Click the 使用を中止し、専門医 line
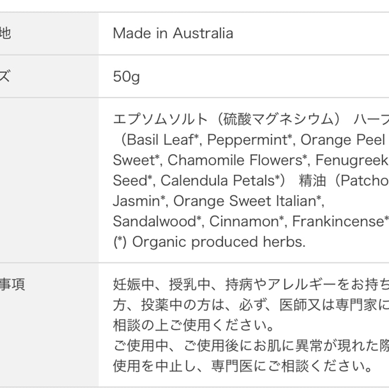The image size is (389, 389). pyautogui.click(x=242, y=366)
